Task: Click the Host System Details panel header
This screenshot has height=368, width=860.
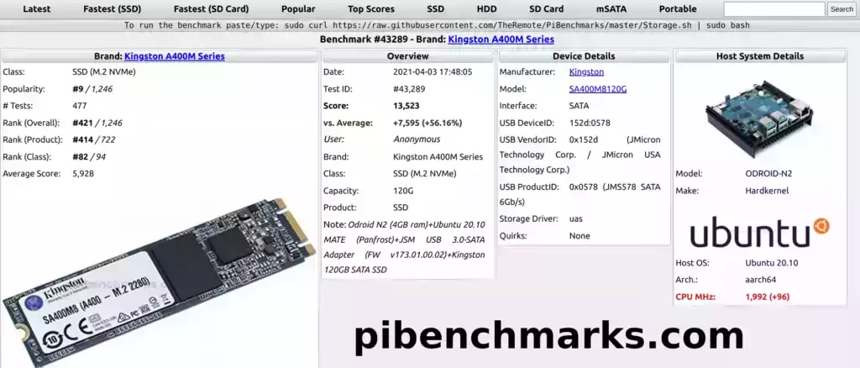Action: (759, 56)
